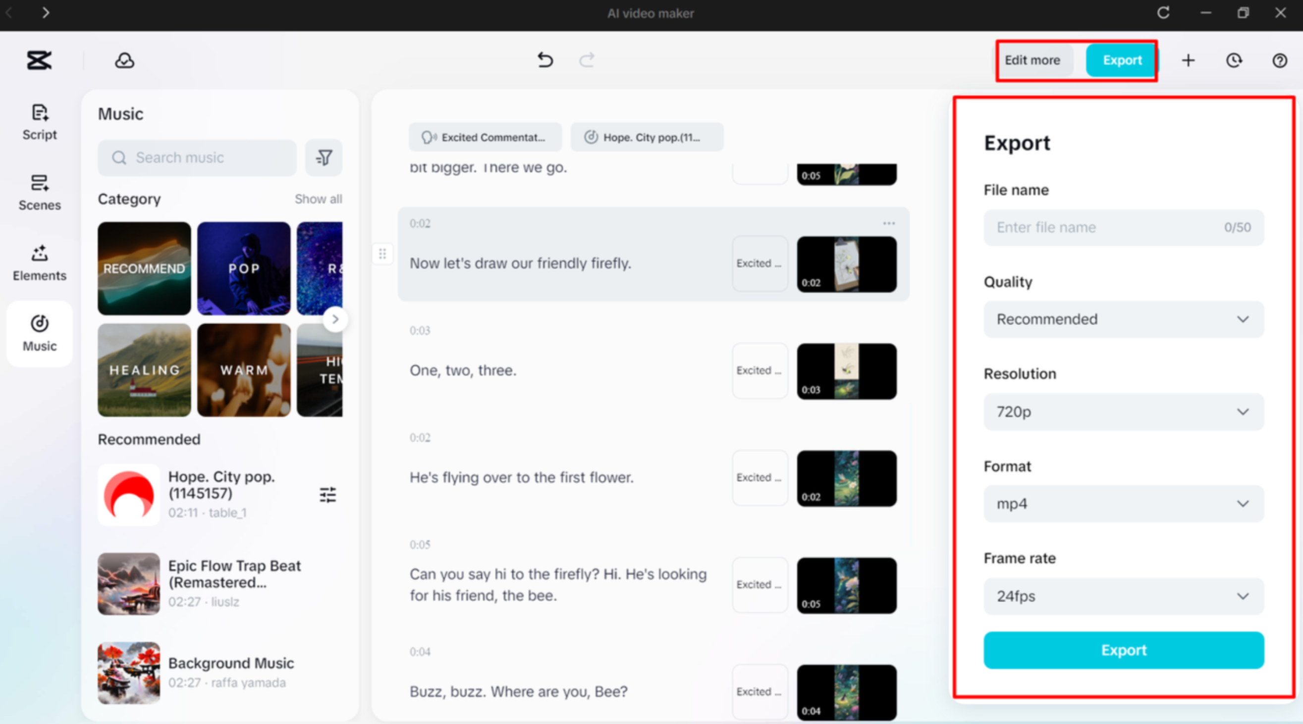Click the help question mark icon

pos(1279,61)
